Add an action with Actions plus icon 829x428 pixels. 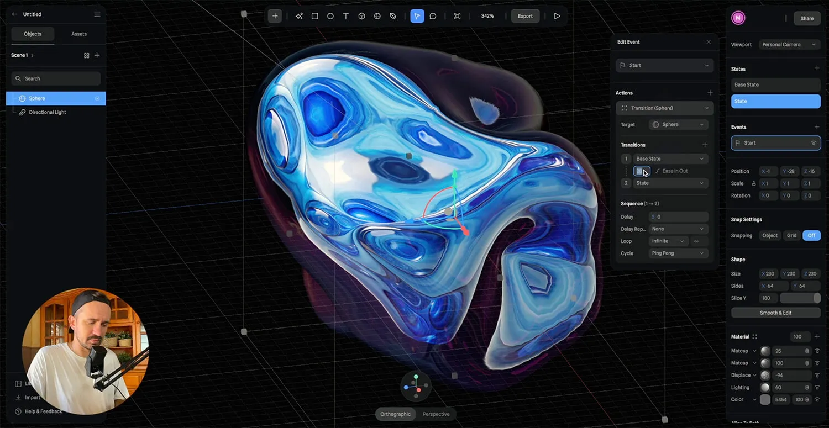[710, 93]
